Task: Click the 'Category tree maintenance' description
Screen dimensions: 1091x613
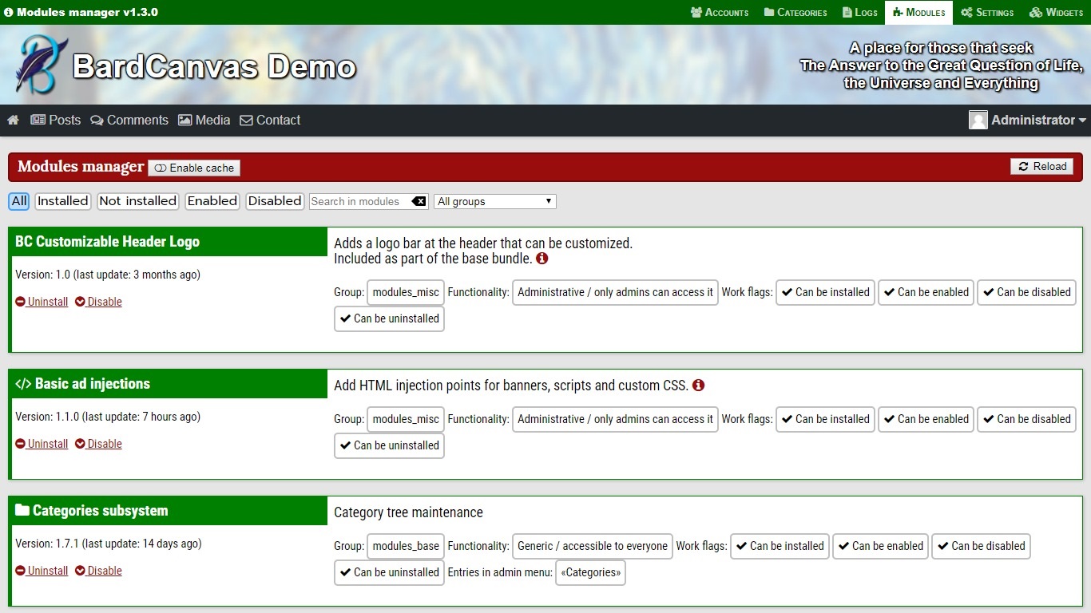Action: 408,512
